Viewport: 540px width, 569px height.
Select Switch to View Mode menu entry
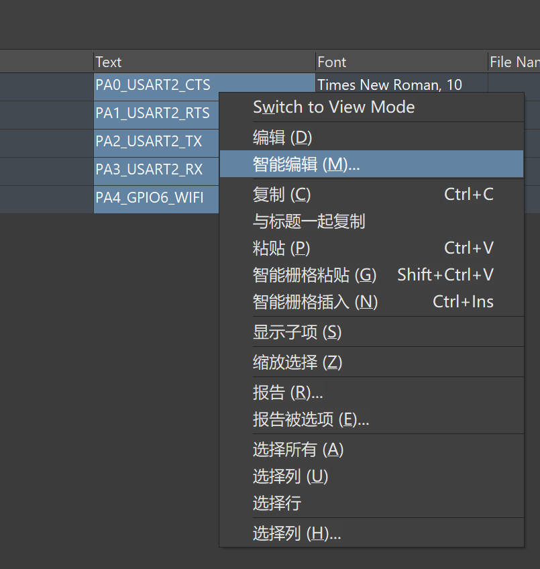pos(333,107)
